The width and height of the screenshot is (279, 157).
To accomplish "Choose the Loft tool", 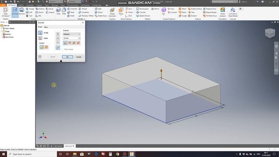I will click(29, 12).
